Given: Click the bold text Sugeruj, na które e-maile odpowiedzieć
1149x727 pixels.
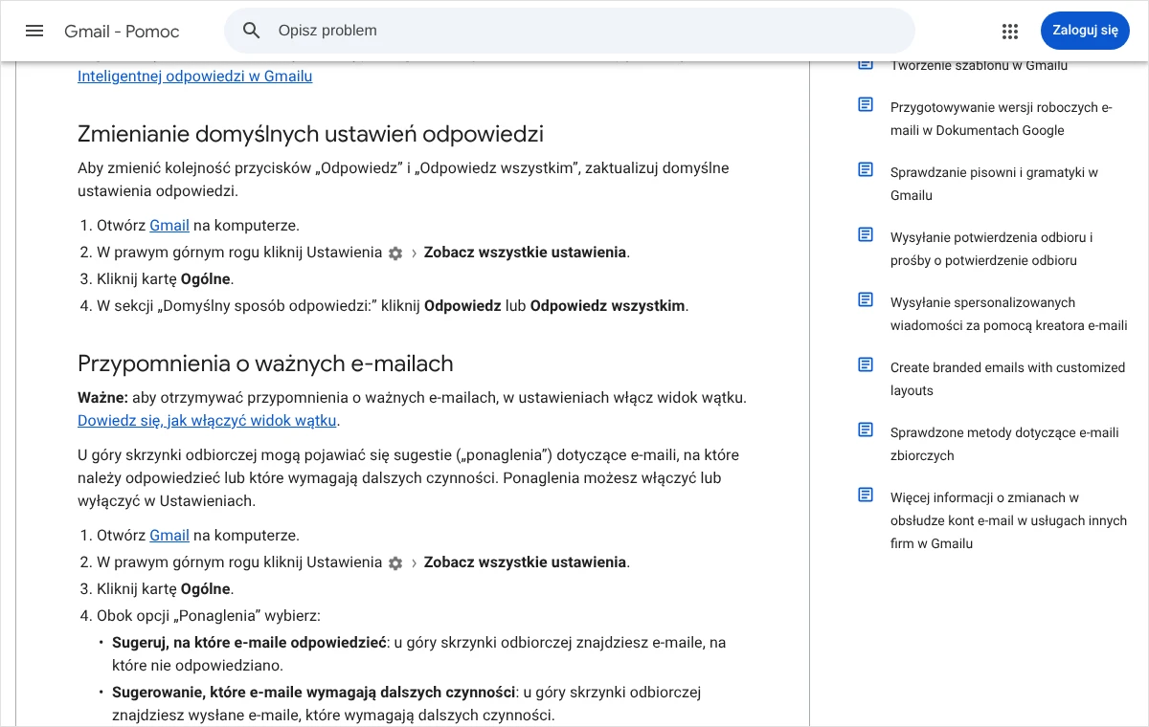Looking at the screenshot, I should pos(249,643).
